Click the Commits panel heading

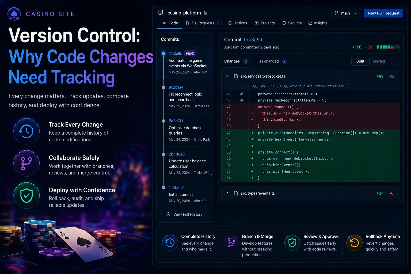(170, 39)
